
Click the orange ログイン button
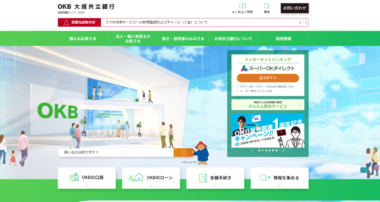click(268, 78)
